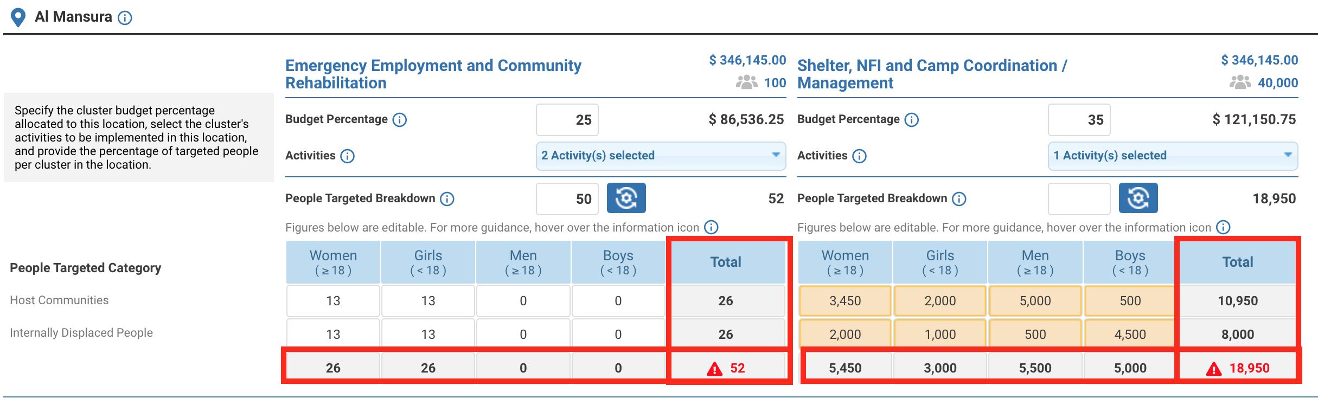Edit the budget percentage field showing 25

point(567,120)
